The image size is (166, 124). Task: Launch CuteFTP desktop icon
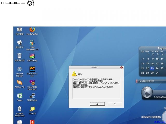32,111
